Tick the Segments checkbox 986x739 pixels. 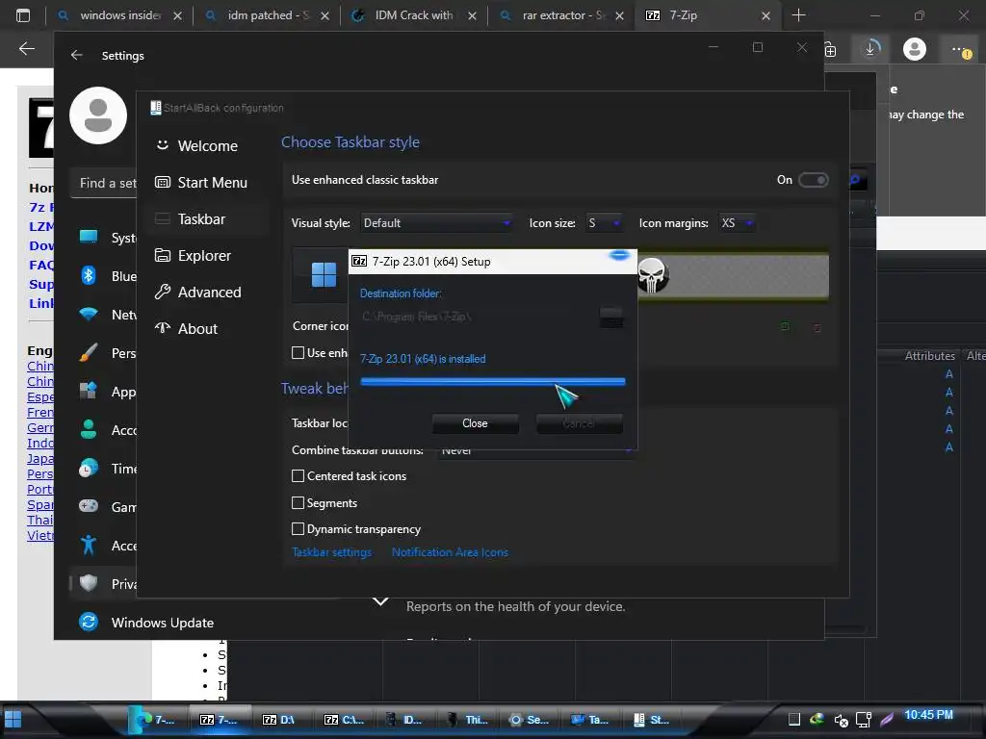pyautogui.click(x=298, y=502)
